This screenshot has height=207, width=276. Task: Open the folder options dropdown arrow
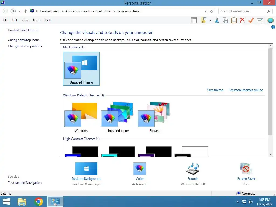pos(210,20)
